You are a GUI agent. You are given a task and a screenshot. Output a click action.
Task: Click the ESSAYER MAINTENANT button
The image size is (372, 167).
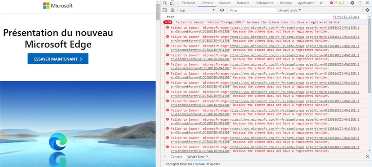(x=58, y=59)
